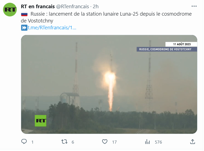
Task: Click the Russian flag emoji
Action: (x=24, y=14)
